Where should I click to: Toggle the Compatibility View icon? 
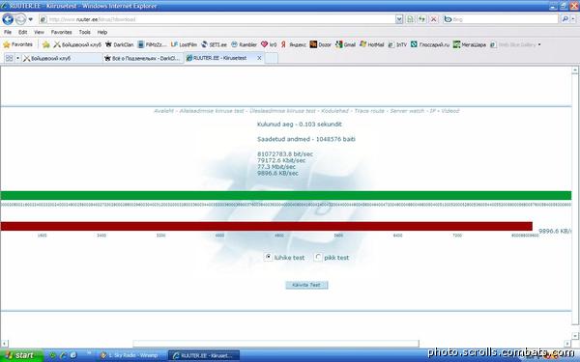coord(410,19)
